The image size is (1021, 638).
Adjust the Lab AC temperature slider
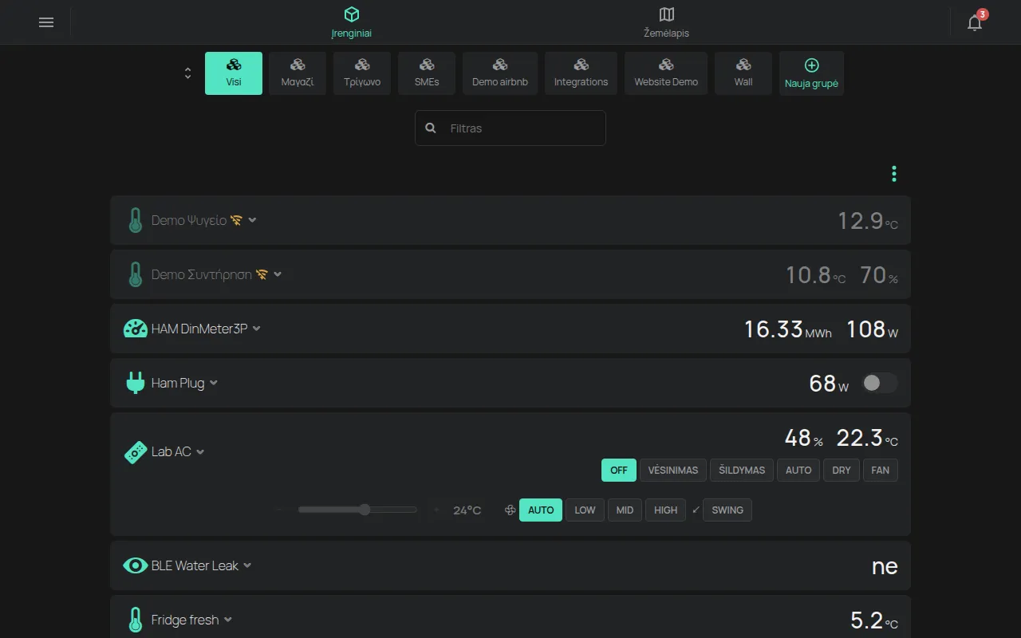357,510
